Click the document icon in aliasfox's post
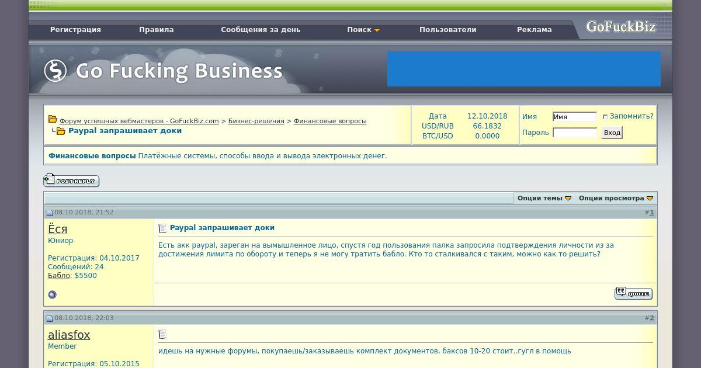 pyautogui.click(x=162, y=334)
